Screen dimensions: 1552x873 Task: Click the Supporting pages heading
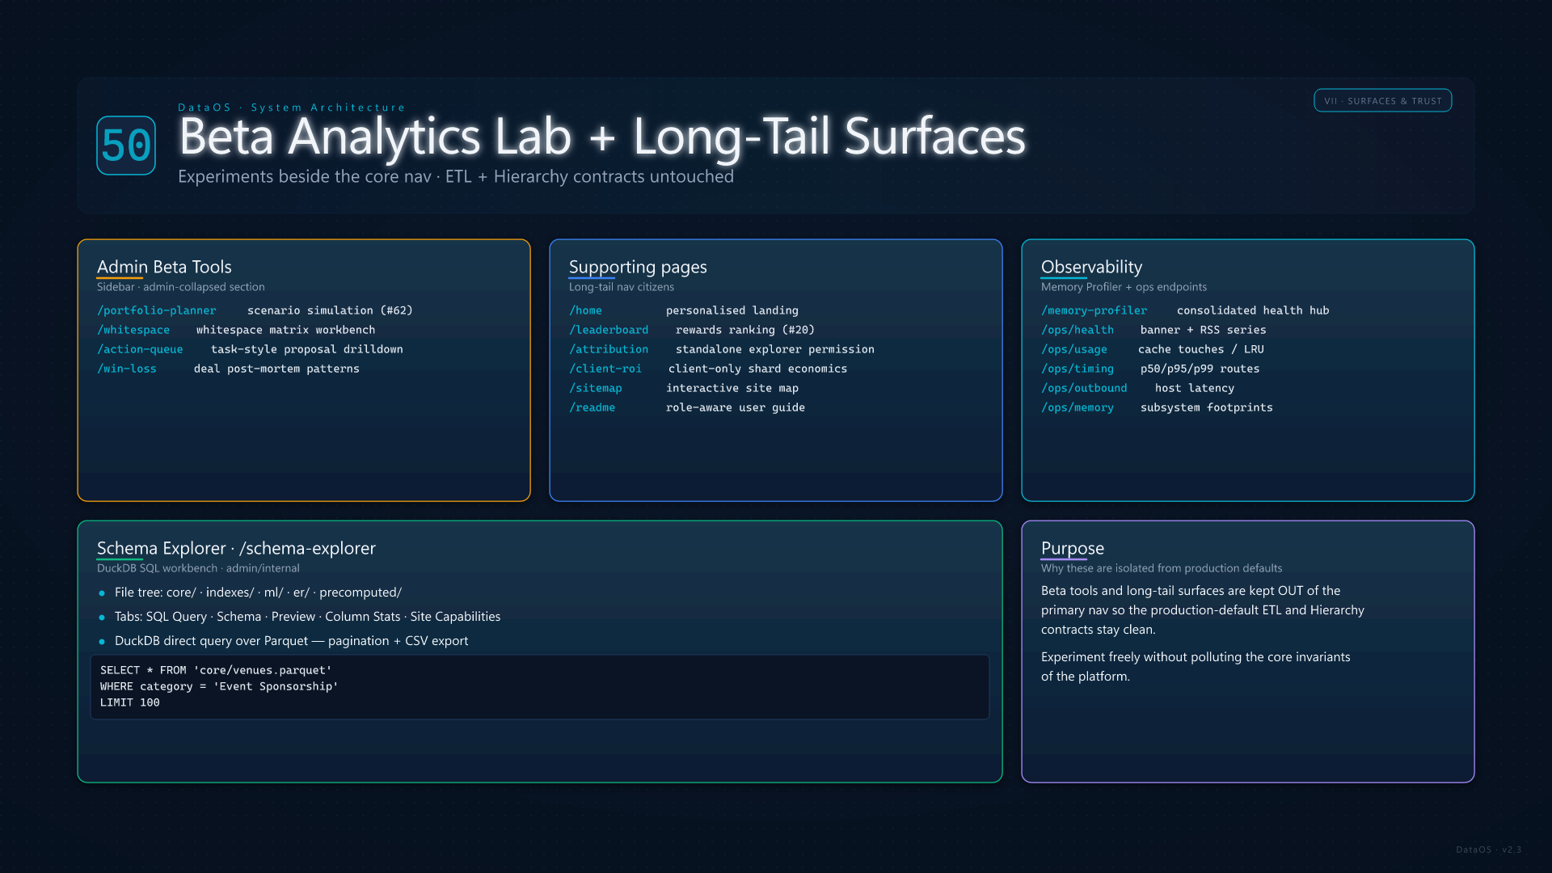pyautogui.click(x=638, y=267)
